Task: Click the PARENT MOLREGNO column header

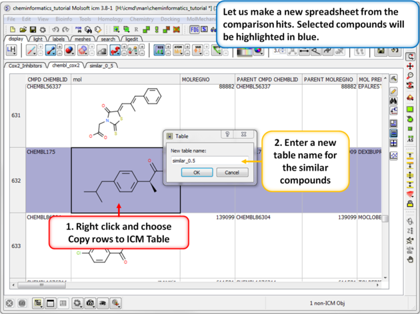Action: pyautogui.click(x=329, y=79)
